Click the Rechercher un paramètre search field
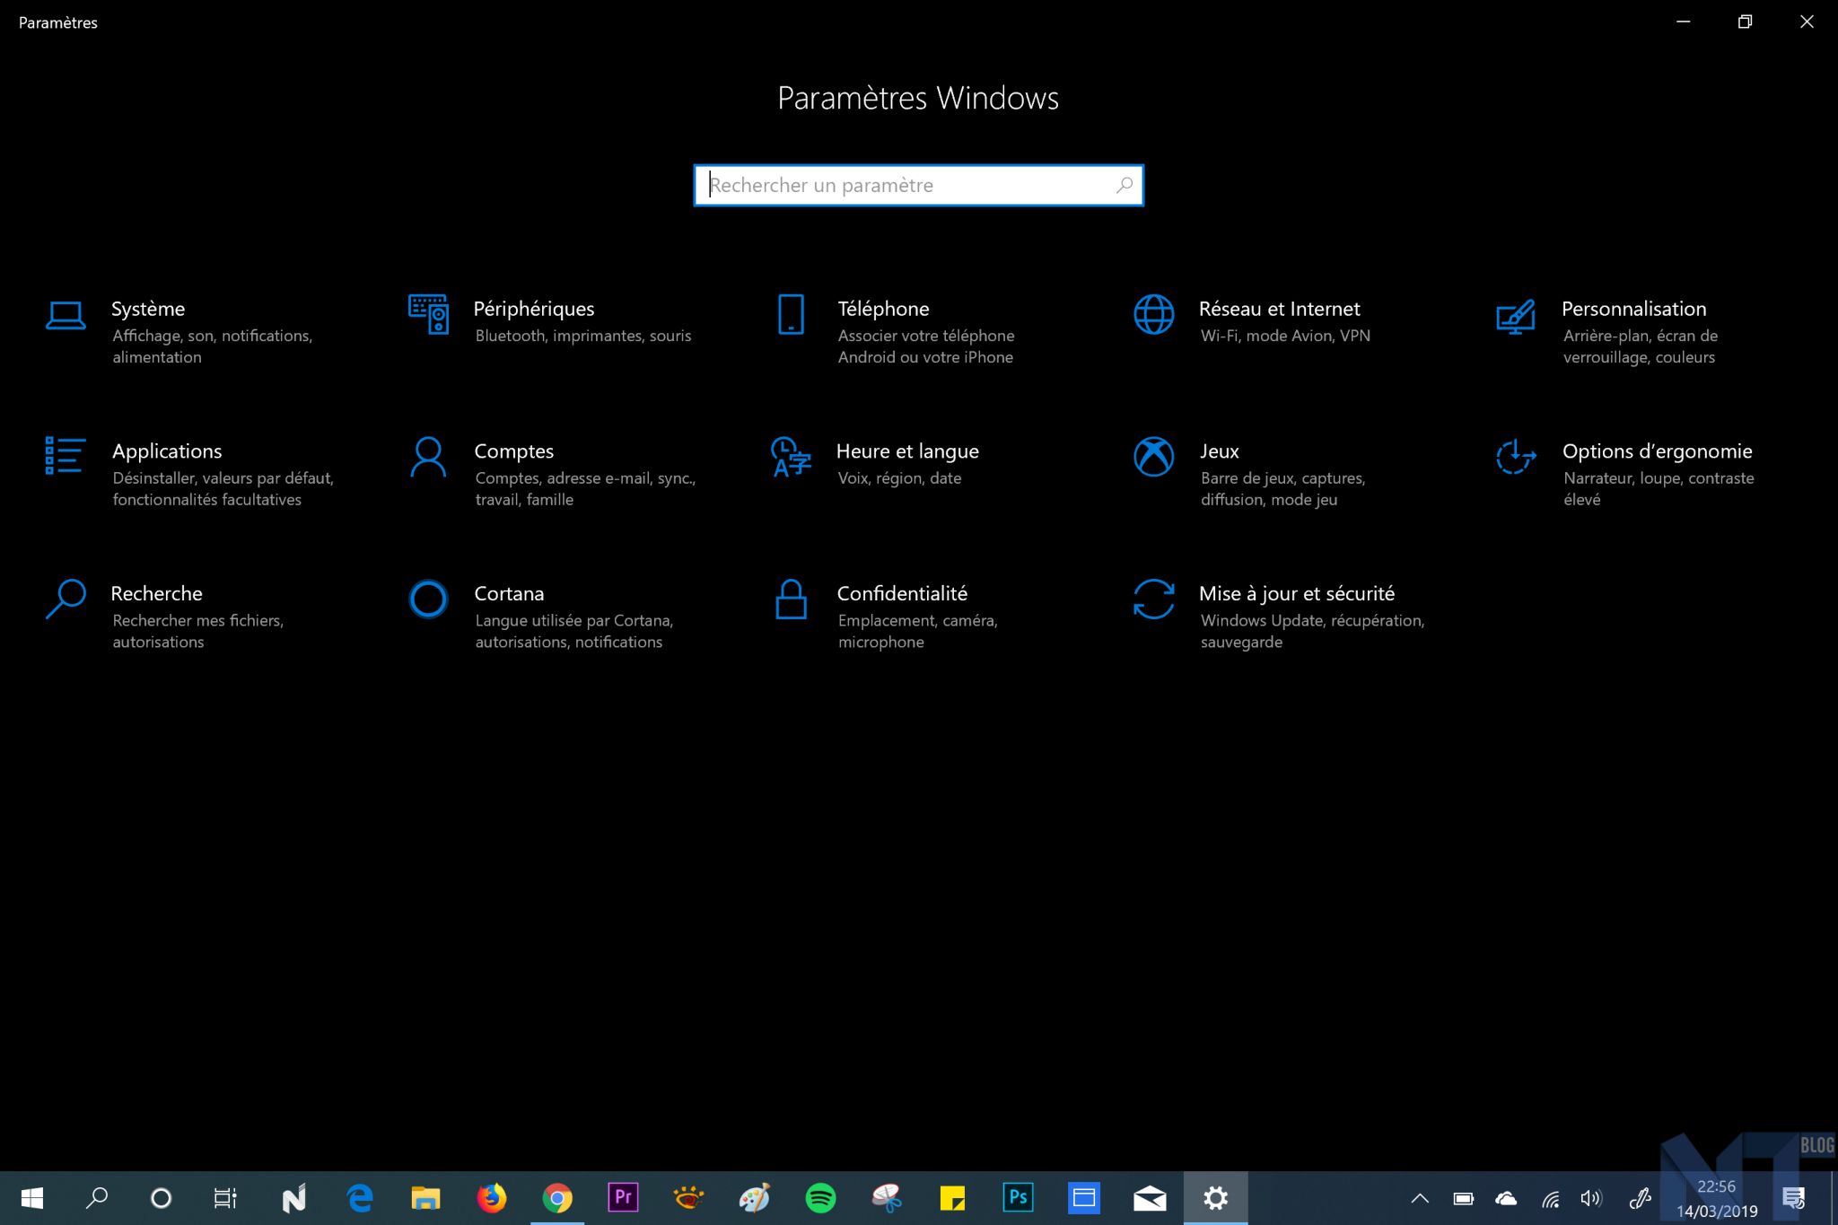This screenshot has height=1225, width=1838. (x=906, y=186)
